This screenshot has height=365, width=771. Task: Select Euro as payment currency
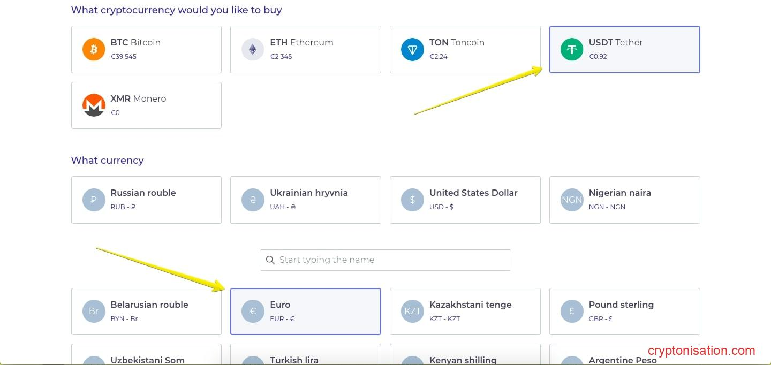(x=305, y=311)
